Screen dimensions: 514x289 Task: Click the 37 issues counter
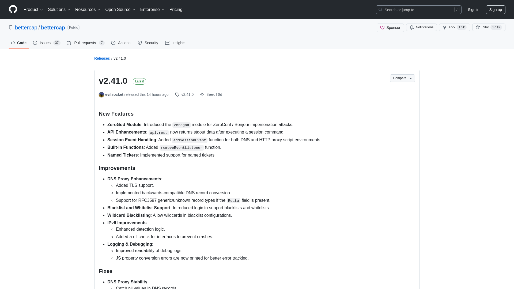pos(57,43)
